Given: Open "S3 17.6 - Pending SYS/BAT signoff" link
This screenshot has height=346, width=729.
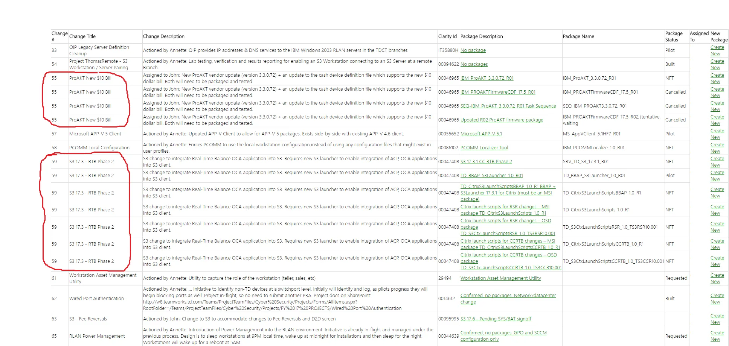Looking at the screenshot, I should pos(496,319).
